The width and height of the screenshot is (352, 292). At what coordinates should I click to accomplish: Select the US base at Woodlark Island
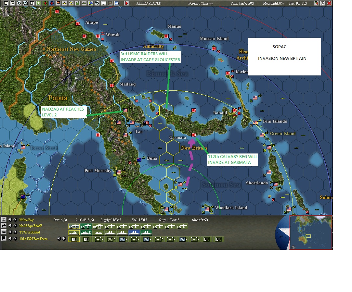(207, 209)
